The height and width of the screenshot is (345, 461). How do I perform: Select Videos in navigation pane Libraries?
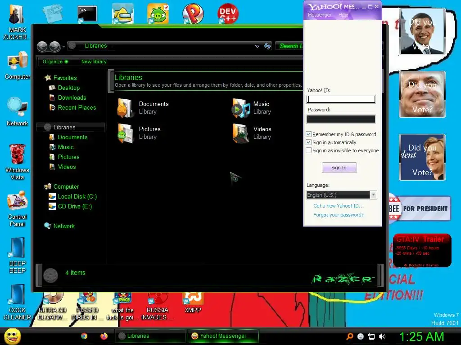tap(67, 167)
